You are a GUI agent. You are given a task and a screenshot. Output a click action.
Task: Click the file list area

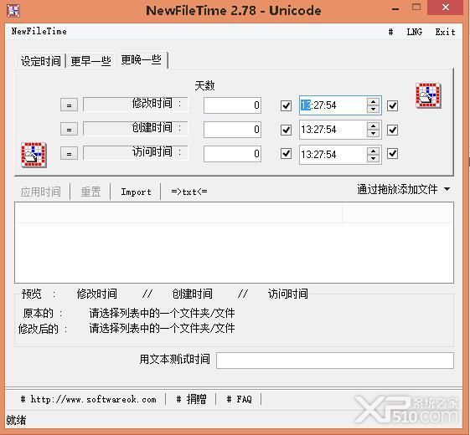pyautogui.click(x=234, y=243)
